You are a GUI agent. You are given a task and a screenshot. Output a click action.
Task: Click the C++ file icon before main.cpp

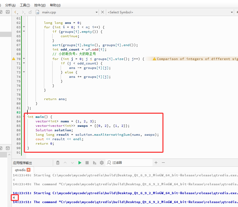(37, 12)
